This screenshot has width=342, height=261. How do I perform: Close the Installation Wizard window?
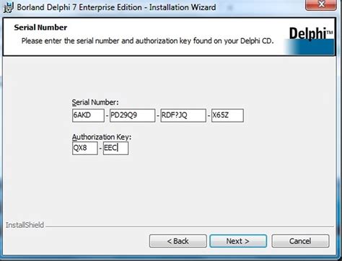pyautogui.click(x=321, y=5)
